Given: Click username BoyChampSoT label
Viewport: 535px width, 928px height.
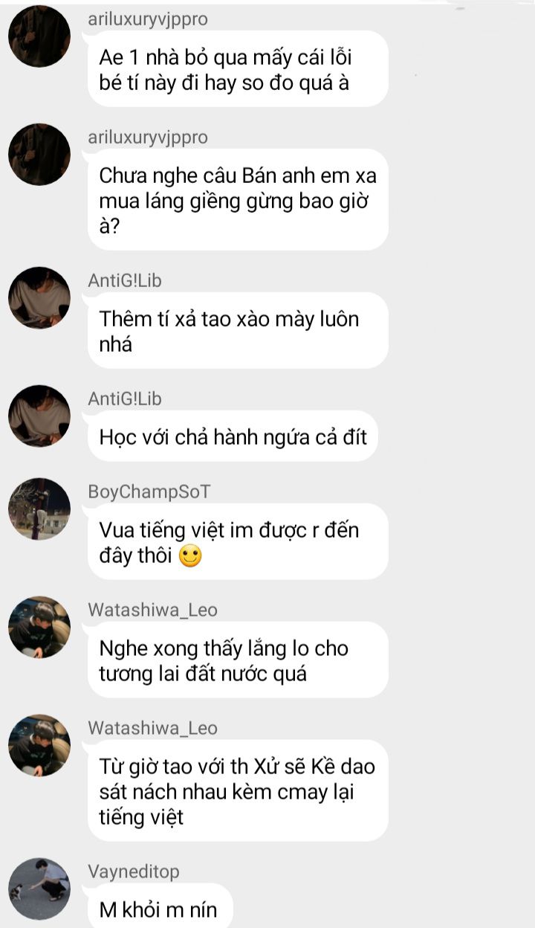Looking at the screenshot, I should [149, 492].
